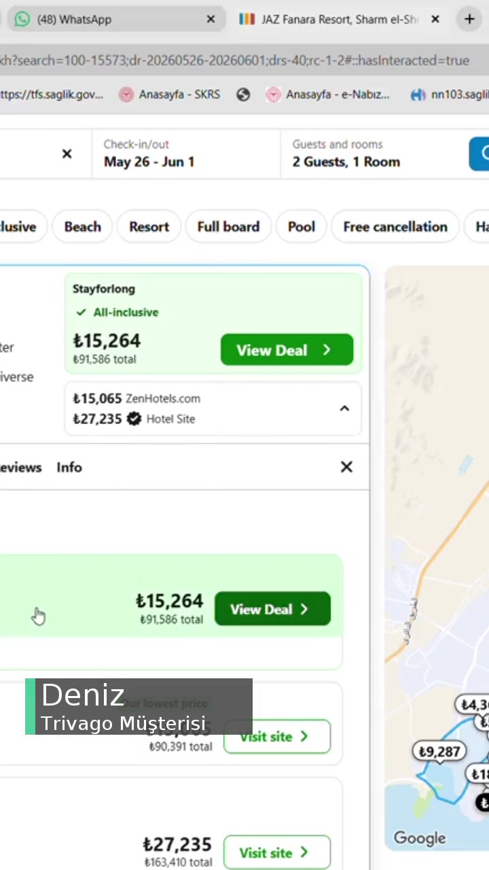Viewport: 489px width, 870px height.
Task: Apply the Free cancellation filter chip
Action: click(x=395, y=226)
